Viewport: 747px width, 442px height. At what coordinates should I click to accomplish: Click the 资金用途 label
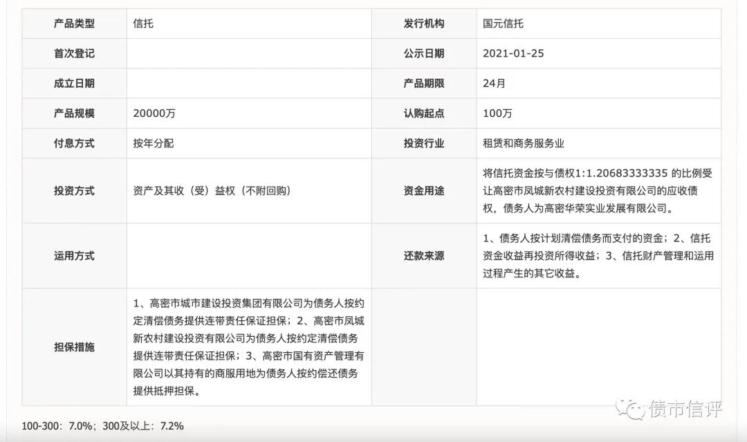[x=423, y=191]
